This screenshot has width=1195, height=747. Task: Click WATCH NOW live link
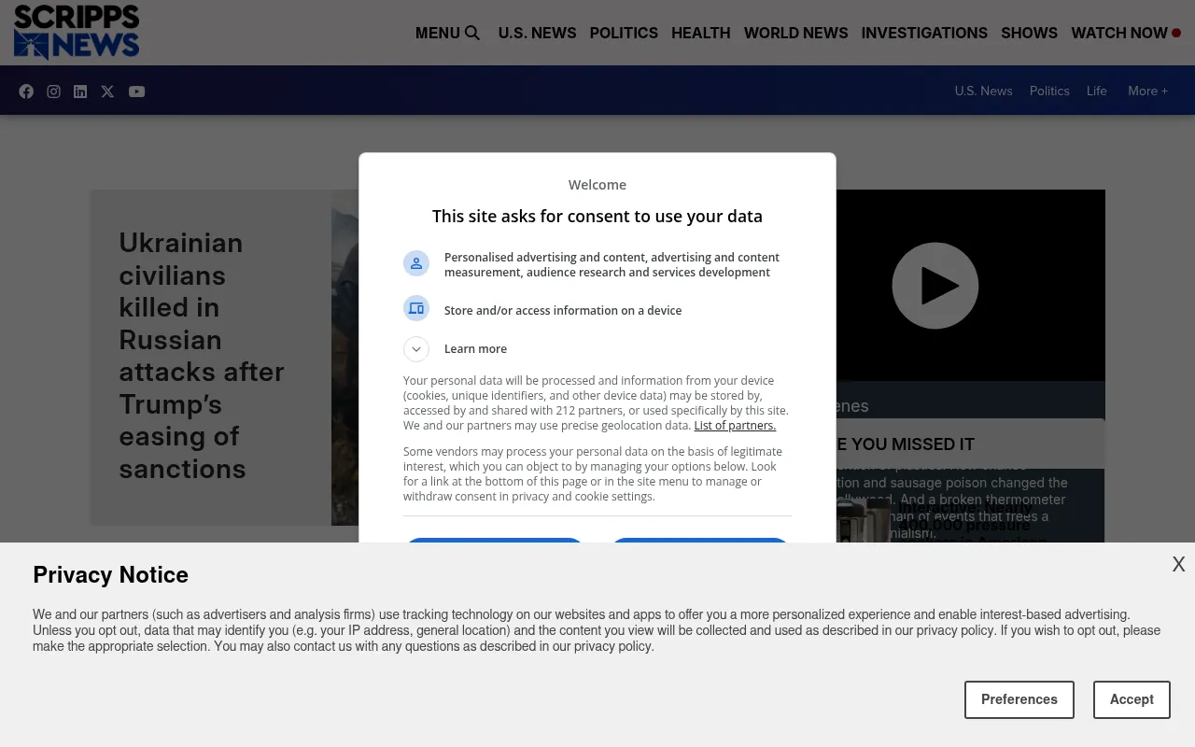[x=1126, y=33]
